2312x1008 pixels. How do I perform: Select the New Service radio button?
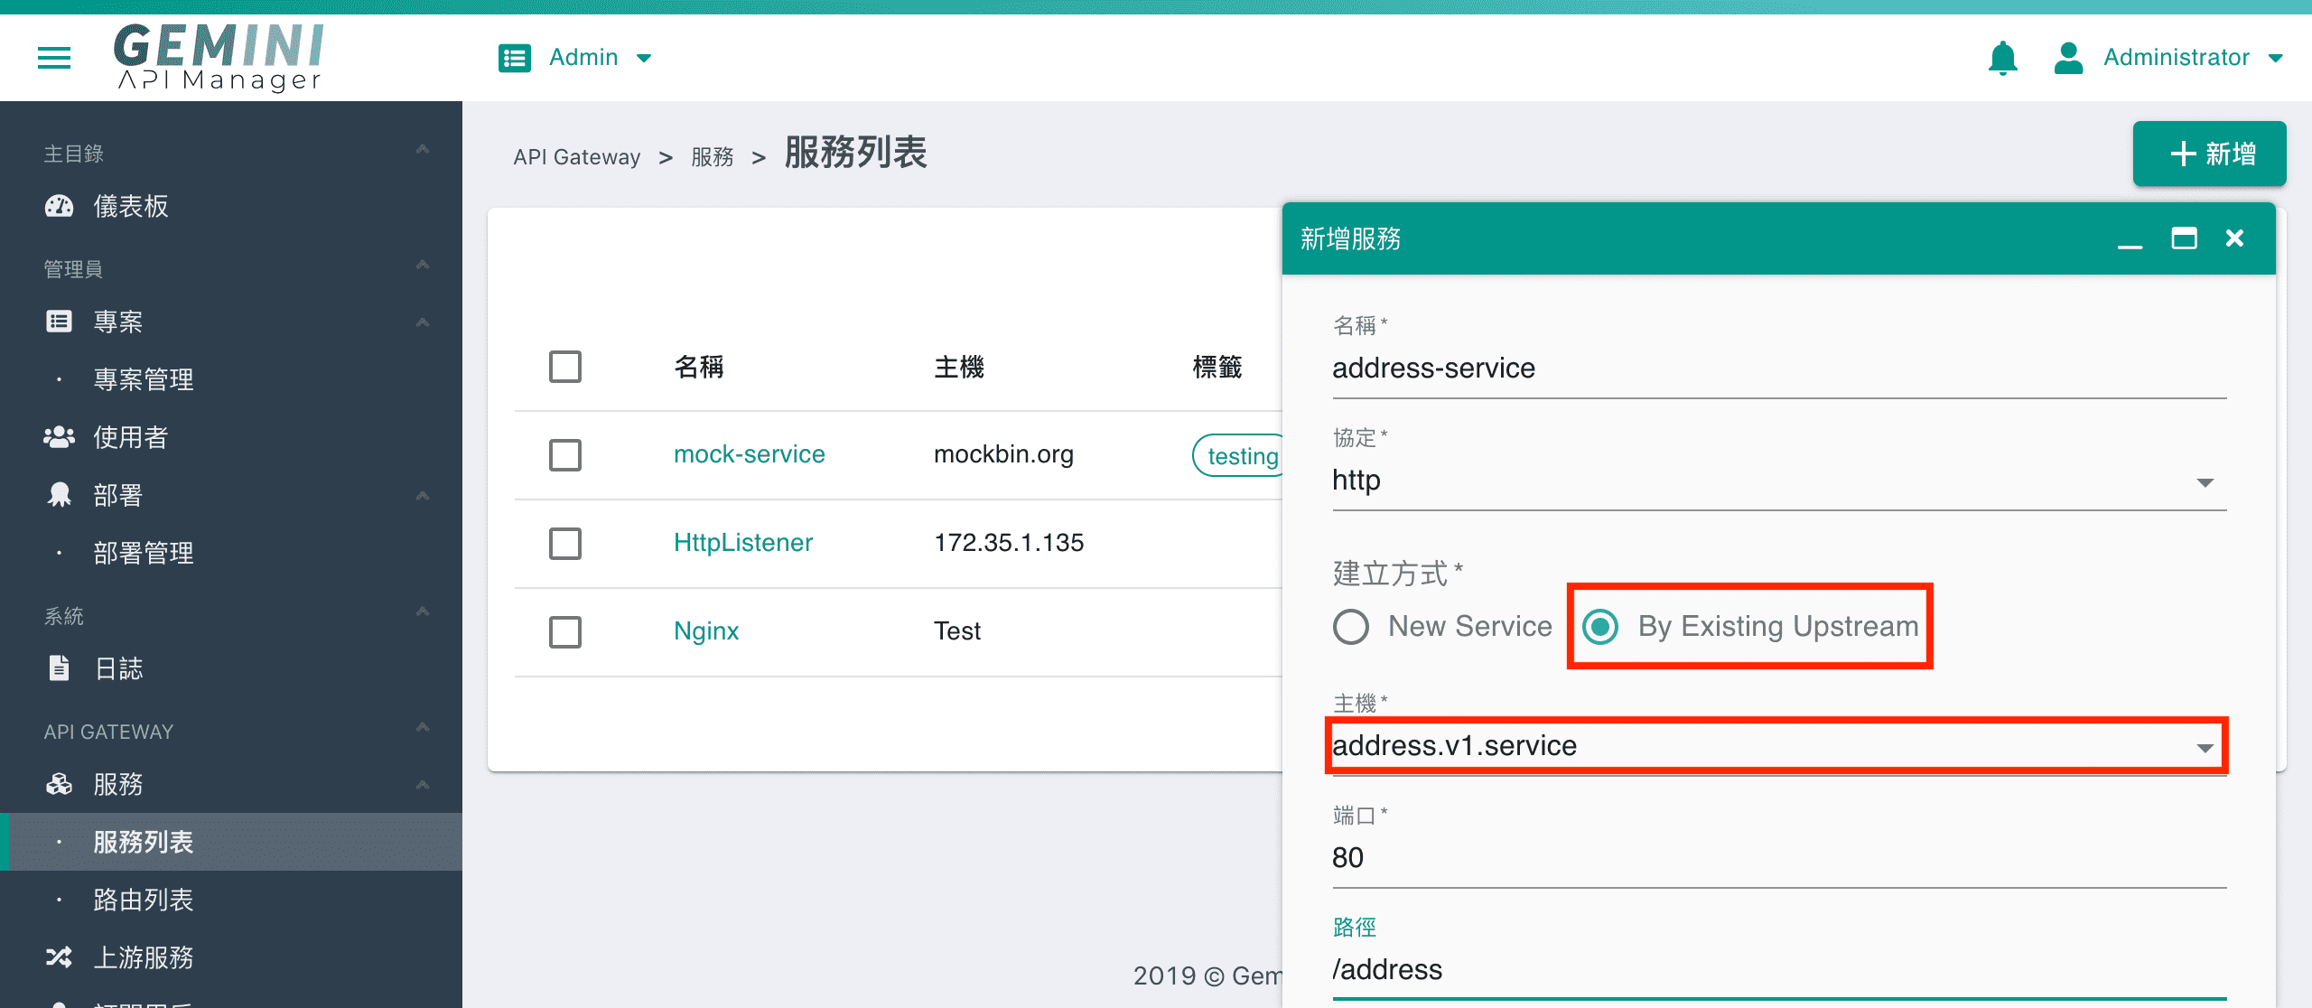coord(1351,627)
